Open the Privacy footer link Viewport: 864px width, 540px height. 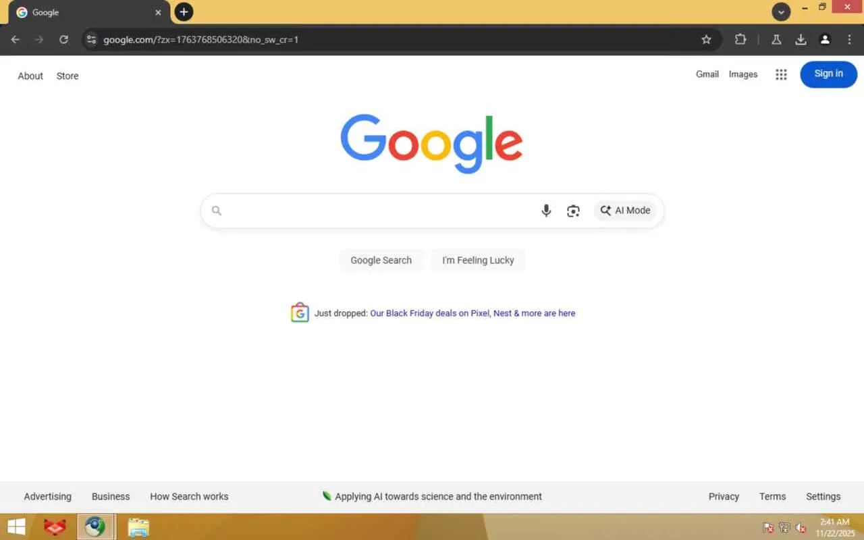tap(724, 496)
